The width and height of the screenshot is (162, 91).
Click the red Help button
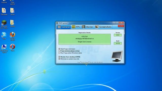(121, 26)
